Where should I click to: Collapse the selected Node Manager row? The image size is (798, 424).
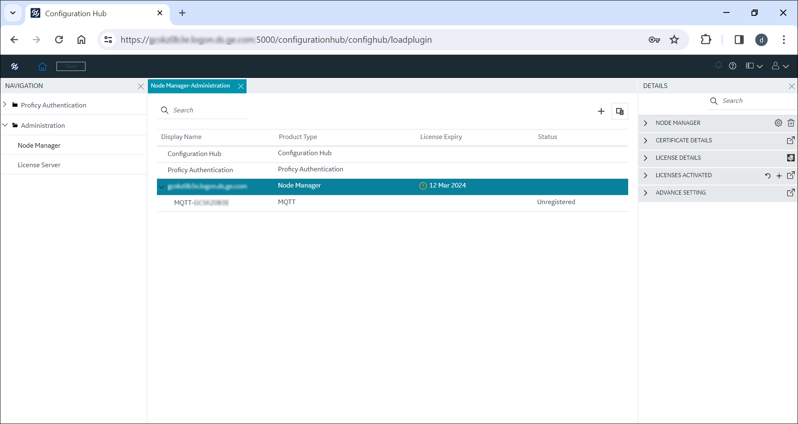tap(162, 187)
